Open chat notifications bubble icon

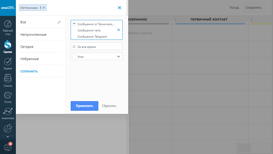click(x=8, y=147)
